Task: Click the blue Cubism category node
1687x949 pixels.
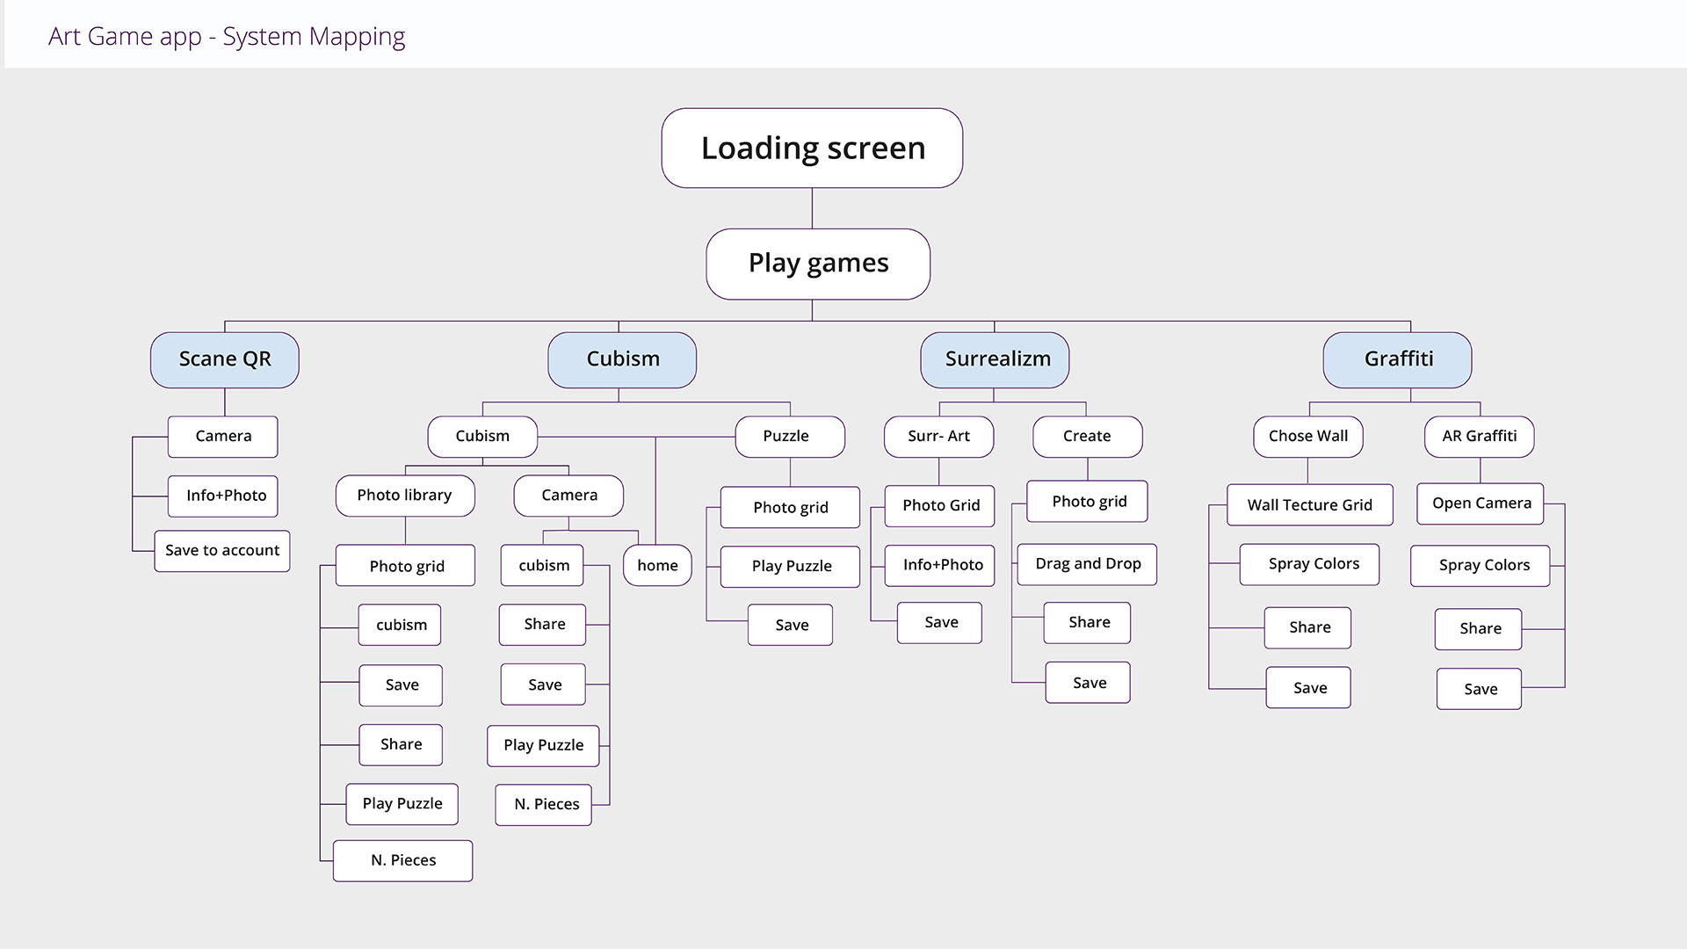Action: click(622, 359)
